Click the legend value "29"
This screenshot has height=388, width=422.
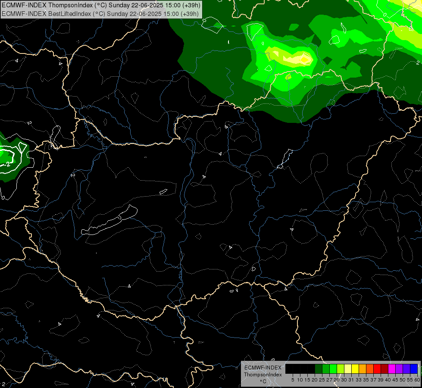coord(336,380)
